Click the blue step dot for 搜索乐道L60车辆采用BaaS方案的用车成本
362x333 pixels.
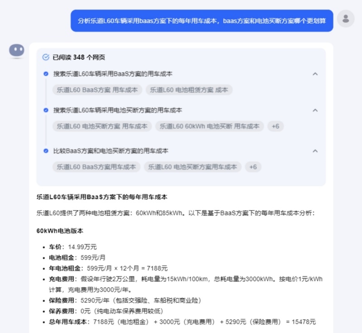46,74
